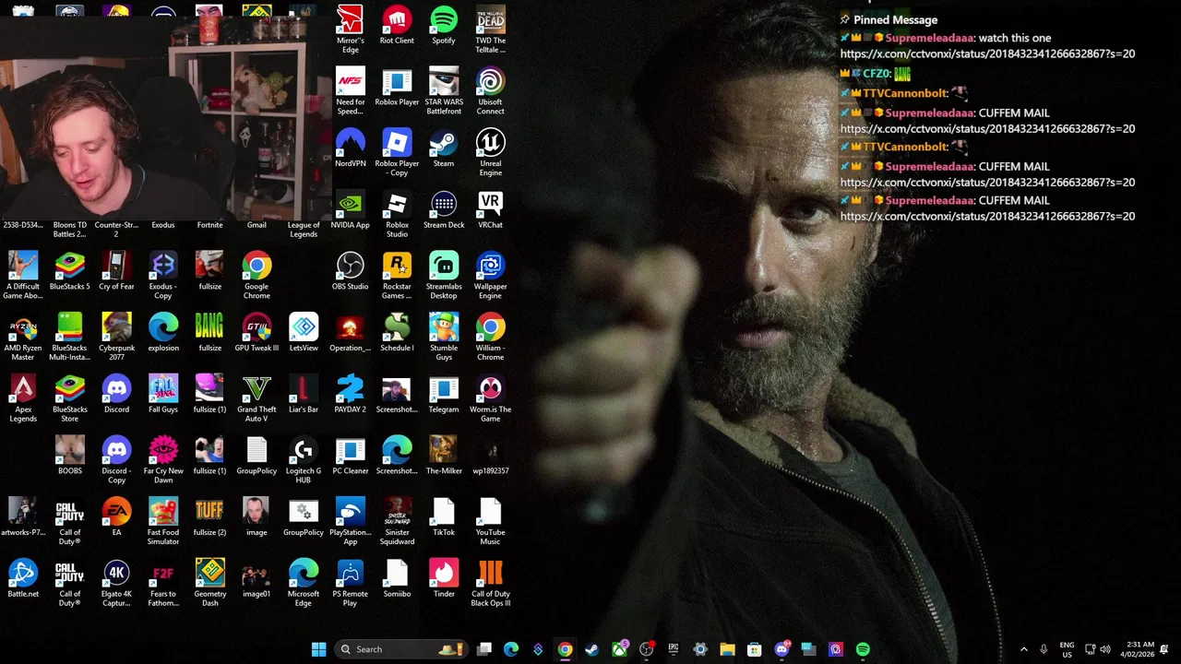Launch VRChat from desktop

coord(490,209)
